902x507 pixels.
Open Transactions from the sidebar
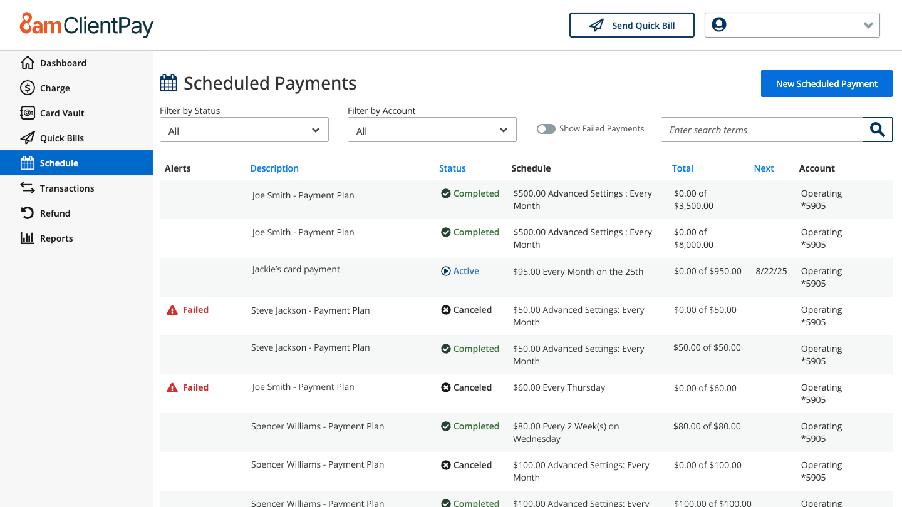[x=67, y=188]
